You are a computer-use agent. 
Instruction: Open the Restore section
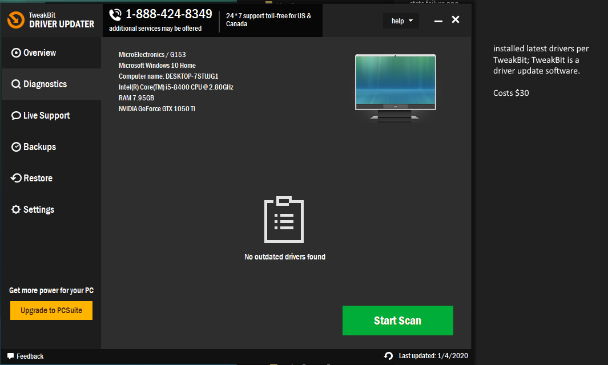point(51,179)
